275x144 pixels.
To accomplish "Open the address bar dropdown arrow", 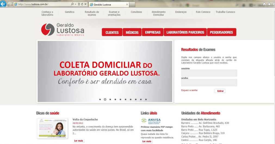I will click(75, 4).
